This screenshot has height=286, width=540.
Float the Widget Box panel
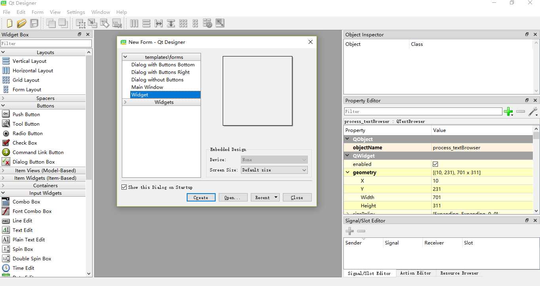[x=80, y=34]
